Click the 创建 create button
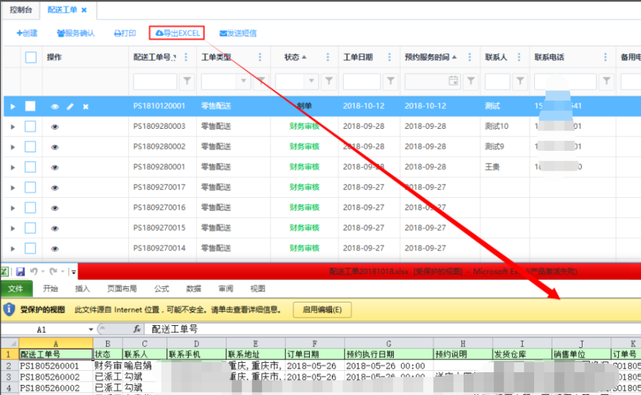The width and height of the screenshot is (641, 395). [27, 33]
